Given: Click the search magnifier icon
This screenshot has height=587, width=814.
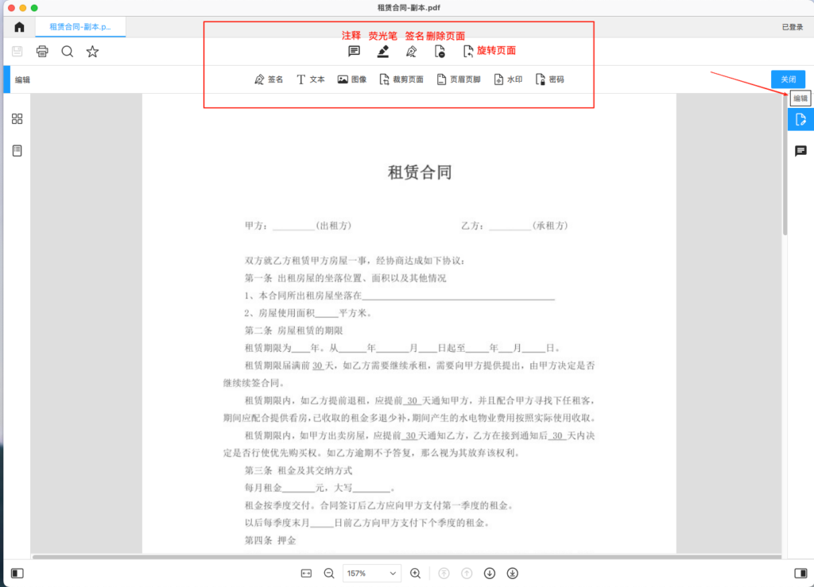Looking at the screenshot, I should coord(68,52).
